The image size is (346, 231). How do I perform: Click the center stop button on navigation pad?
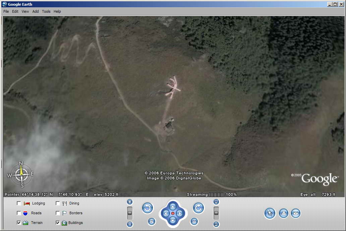[x=173, y=214]
